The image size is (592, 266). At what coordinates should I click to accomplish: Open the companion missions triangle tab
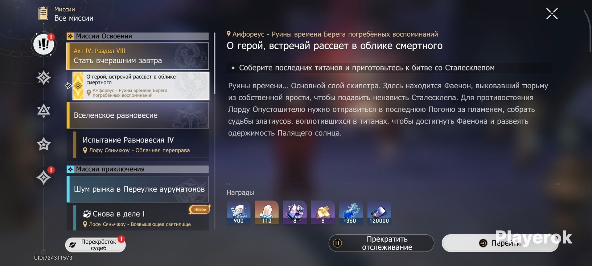tap(44, 111)
